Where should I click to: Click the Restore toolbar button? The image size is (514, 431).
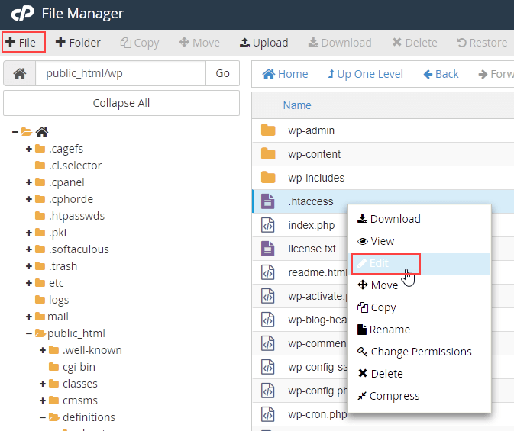(x=482, y=43)
